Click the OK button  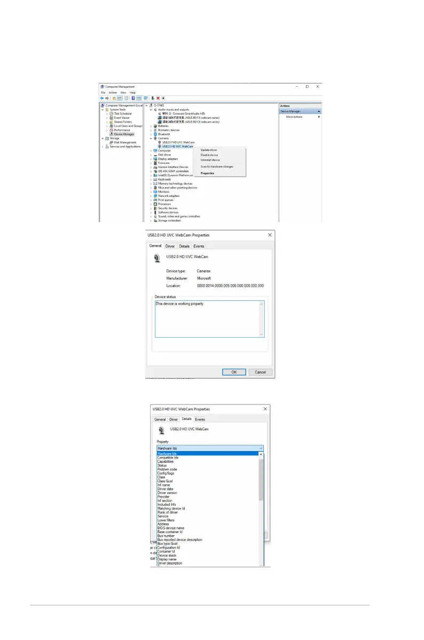(x=234, y=372)
